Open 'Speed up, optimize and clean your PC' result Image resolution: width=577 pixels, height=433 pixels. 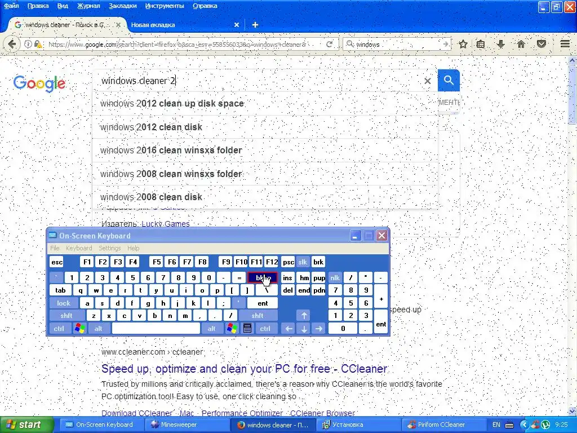coord(245,369)
